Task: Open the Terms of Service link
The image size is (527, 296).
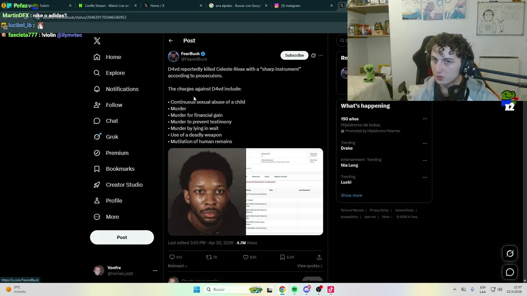Action: [352, 210]
